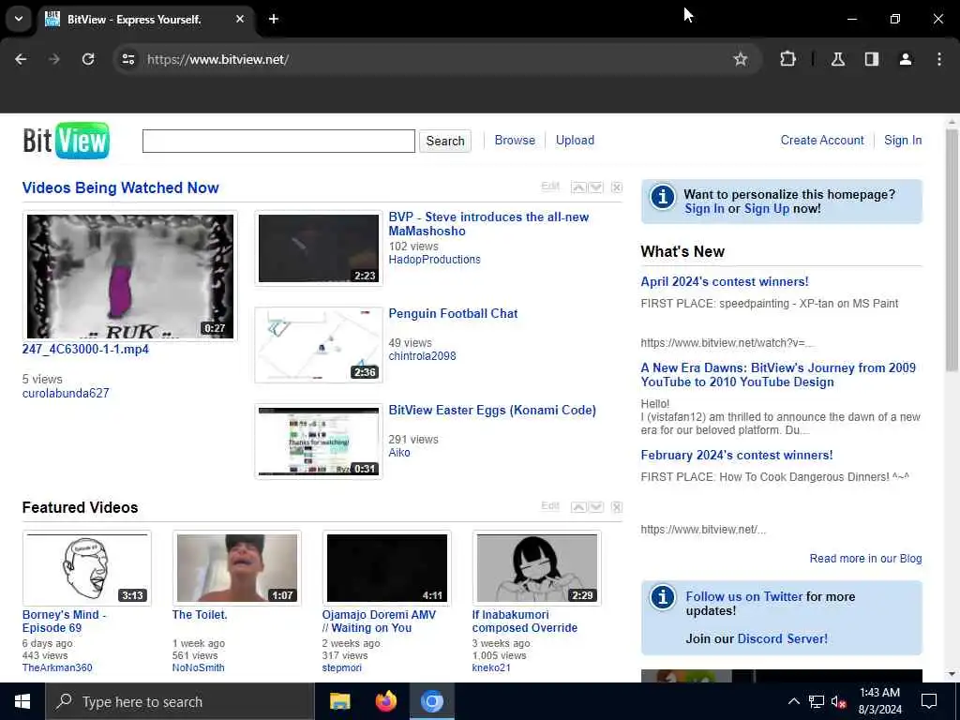Click Follow us on Twitter link

tap(743, 596)
